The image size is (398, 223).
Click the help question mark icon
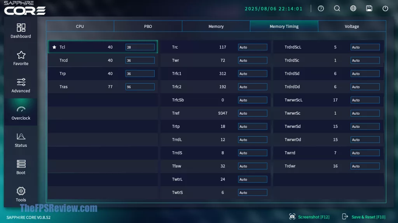point(321,9)
